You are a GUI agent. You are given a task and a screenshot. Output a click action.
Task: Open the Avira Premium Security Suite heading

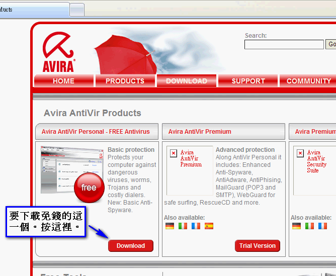pyautogui.click(x=315, y=132)
